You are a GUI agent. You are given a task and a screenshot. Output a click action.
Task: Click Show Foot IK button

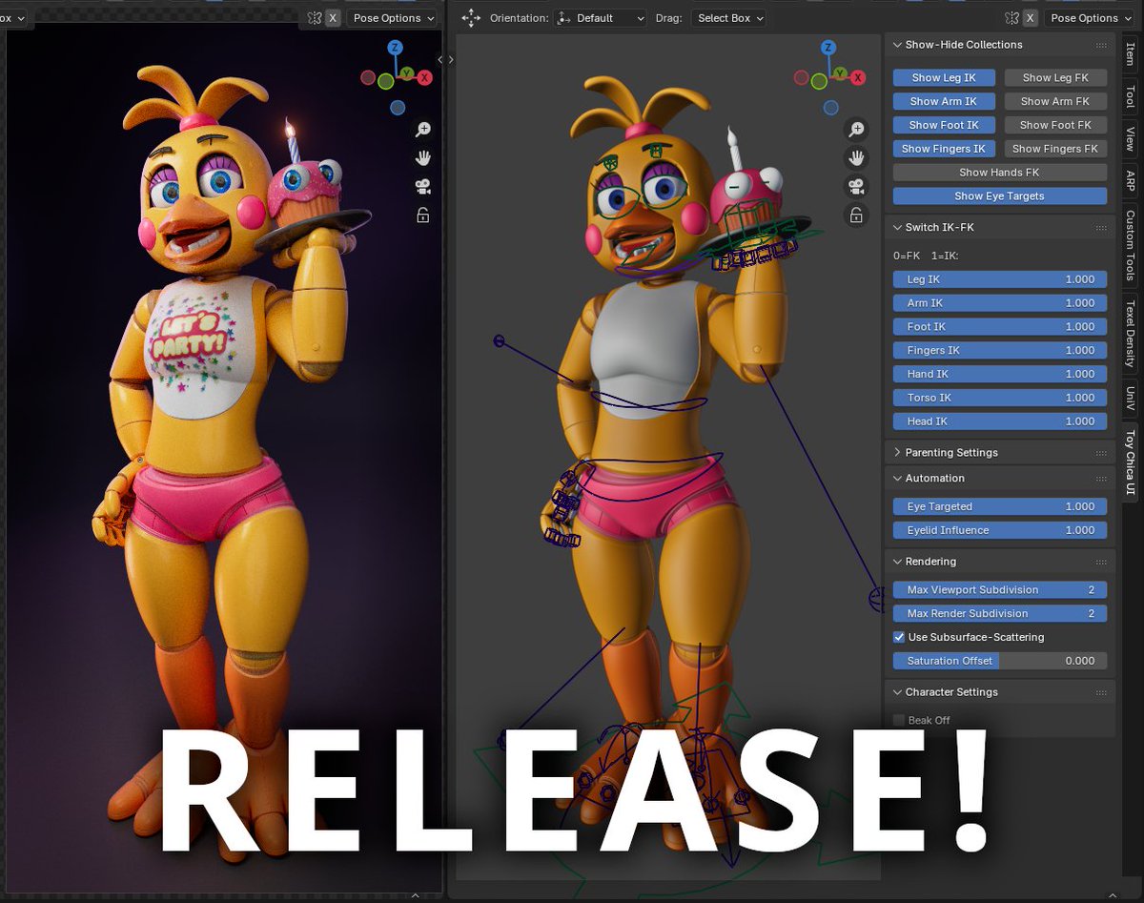pyautogui.click(x=944, y=125)
